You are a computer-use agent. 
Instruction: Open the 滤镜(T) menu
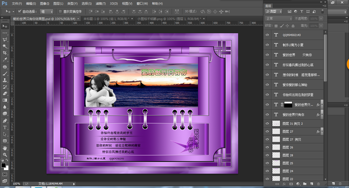(100, 4)
